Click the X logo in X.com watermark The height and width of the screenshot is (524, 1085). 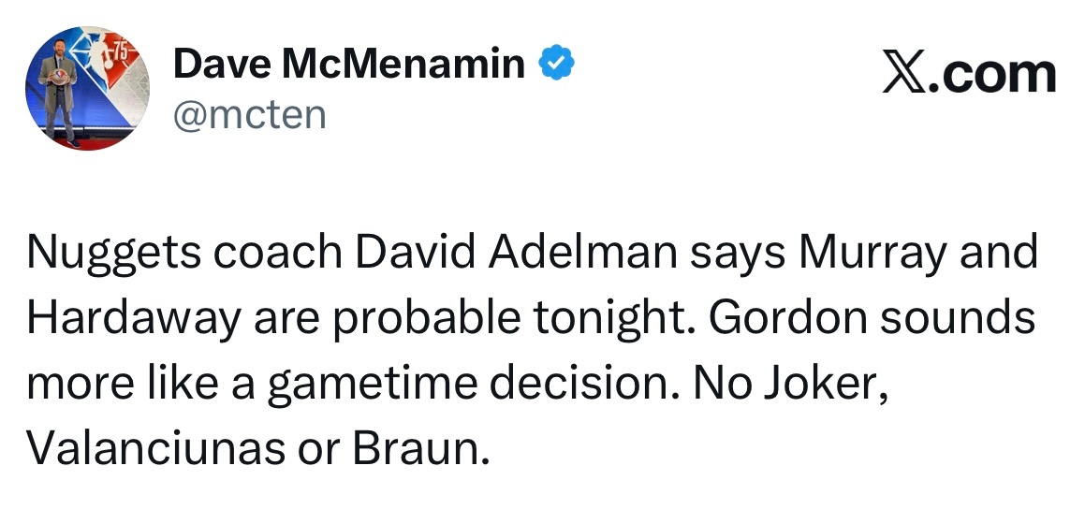tap(904, 73)
